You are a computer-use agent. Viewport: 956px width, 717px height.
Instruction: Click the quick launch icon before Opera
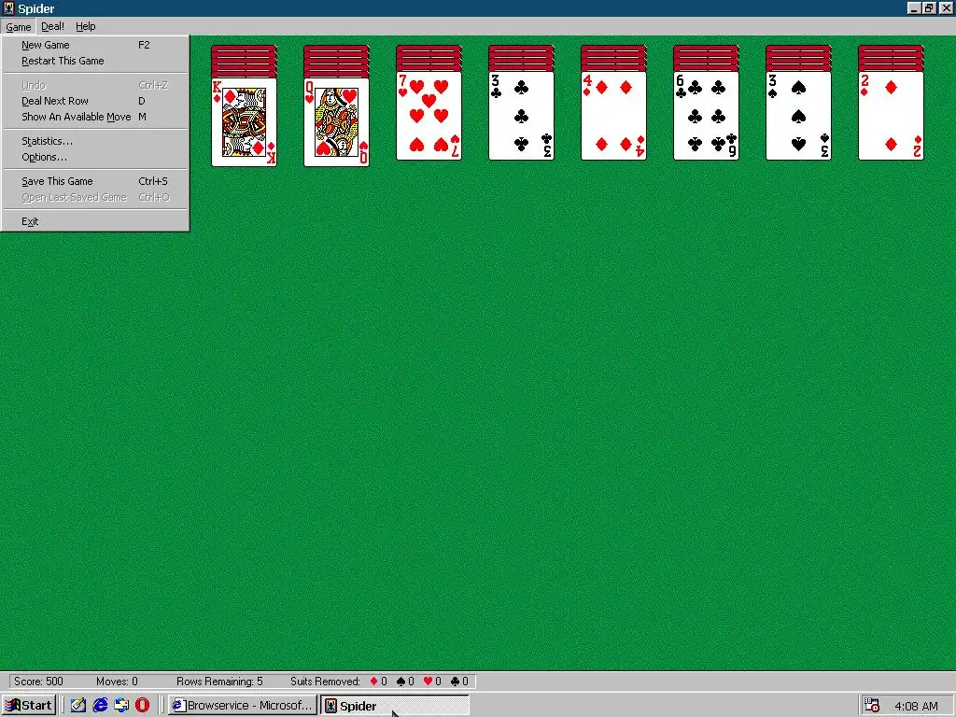(121, 706)
